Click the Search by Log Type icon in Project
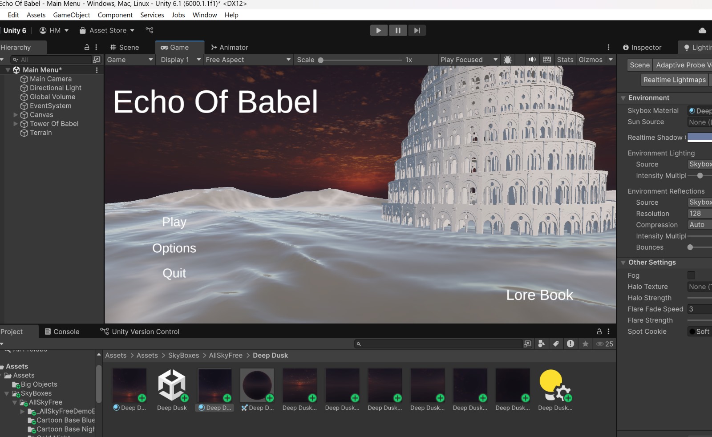This screenshot has height=437, width=712. coord(570,344)
